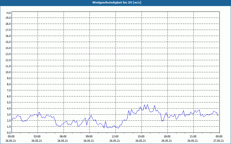Pick the 21:00 time axis label
This screenshot has height=144, width=231.
coord(193,137)
